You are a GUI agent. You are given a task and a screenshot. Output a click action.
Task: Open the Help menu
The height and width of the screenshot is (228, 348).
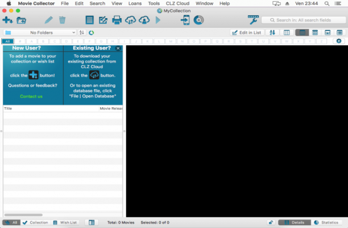(225, 3)
